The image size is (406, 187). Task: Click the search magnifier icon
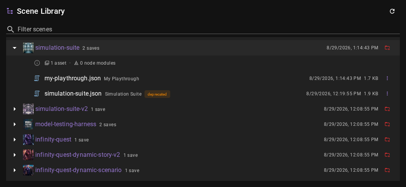pyautogui.click(x=11, y=29)
